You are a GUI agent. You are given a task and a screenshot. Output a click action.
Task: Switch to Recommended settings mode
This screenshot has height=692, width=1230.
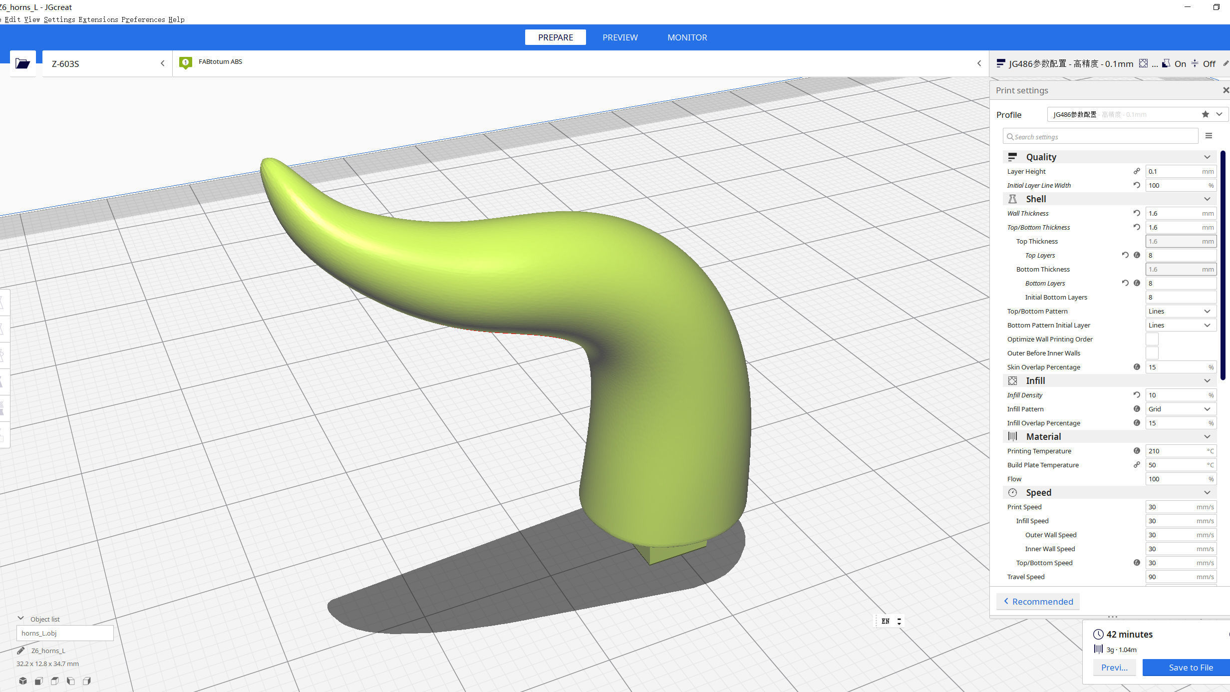pyautogui.click(x=1038, y=602)
